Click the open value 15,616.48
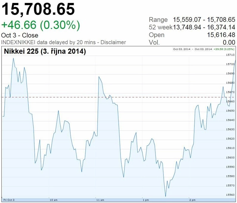 tap(221, 35)
